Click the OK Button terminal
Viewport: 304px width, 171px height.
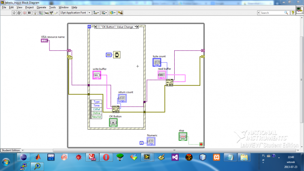coord(113,122)
